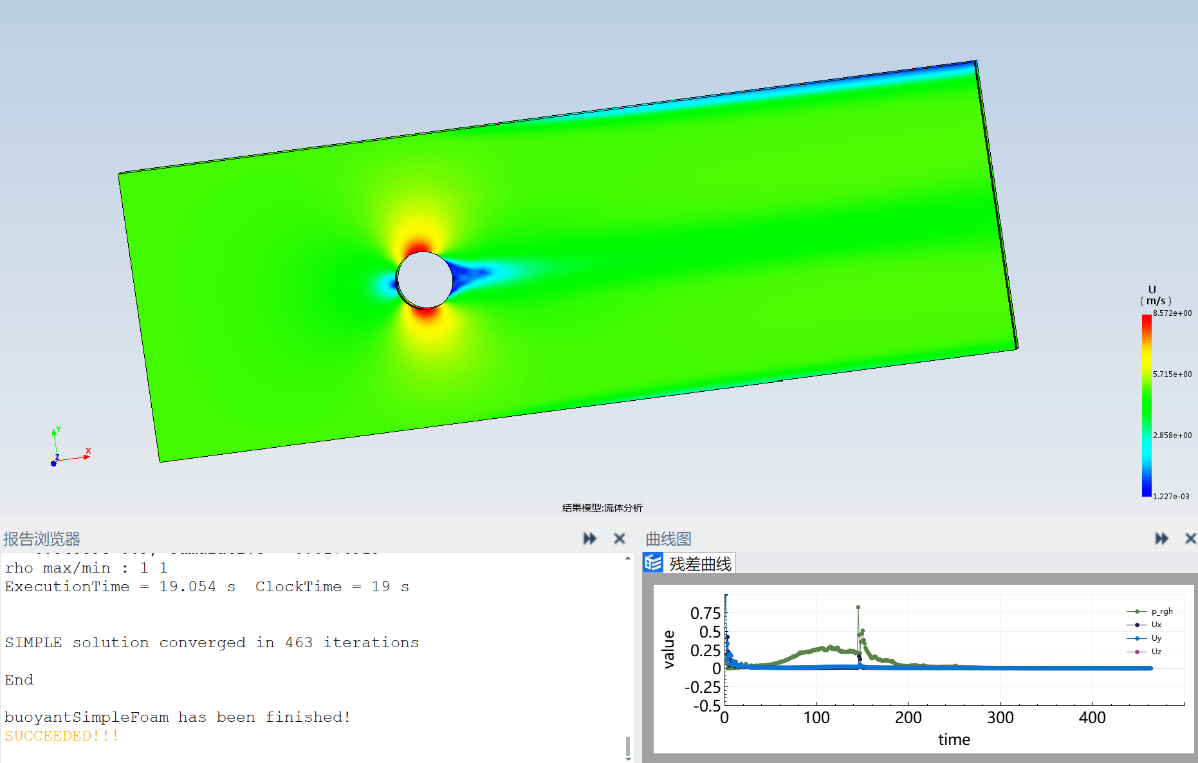This screenshot has height=763, width=1198.
Task: Click the 结果模型:流体分析 label
Action: click(x=602, y=508)
